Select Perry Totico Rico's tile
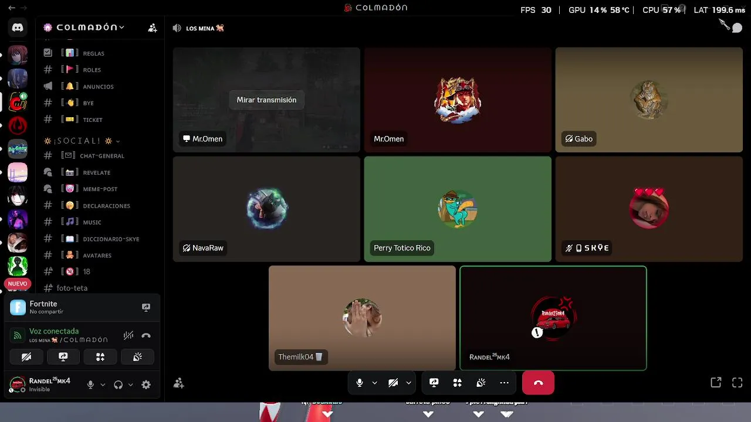Image resolution: width=751 pixels, height=422 pixels. tap(458, 209)
